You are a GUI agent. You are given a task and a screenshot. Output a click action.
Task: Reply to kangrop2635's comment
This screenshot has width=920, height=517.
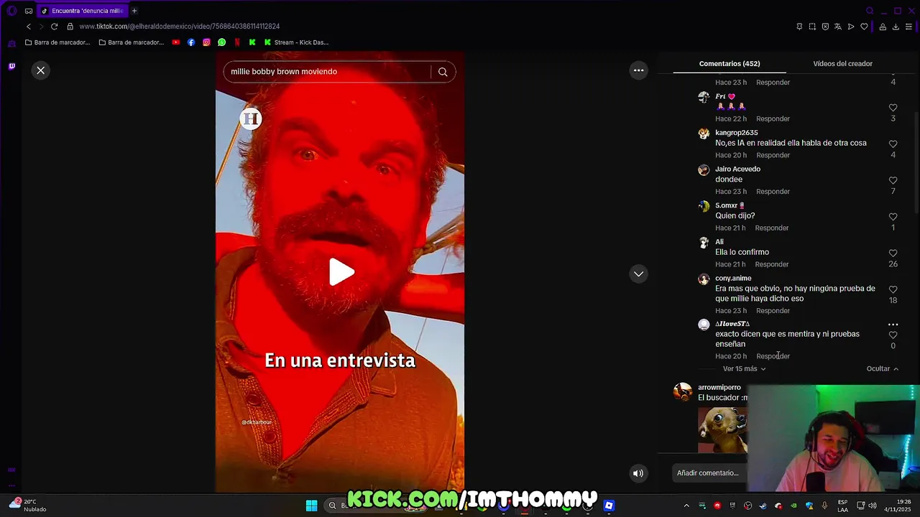point(773,155)
